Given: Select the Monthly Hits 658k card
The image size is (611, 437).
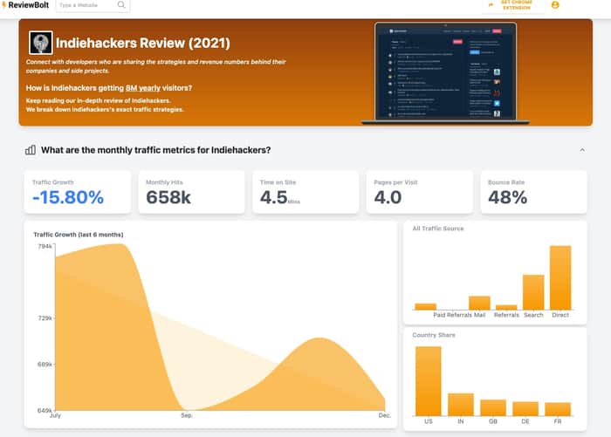Looking at the screenshot, I should pyautogui.click(x=191, y=192).
